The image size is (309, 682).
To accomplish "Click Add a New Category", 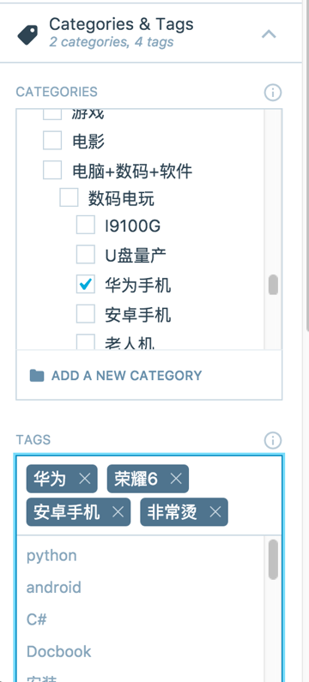I will tap(127, 376).
